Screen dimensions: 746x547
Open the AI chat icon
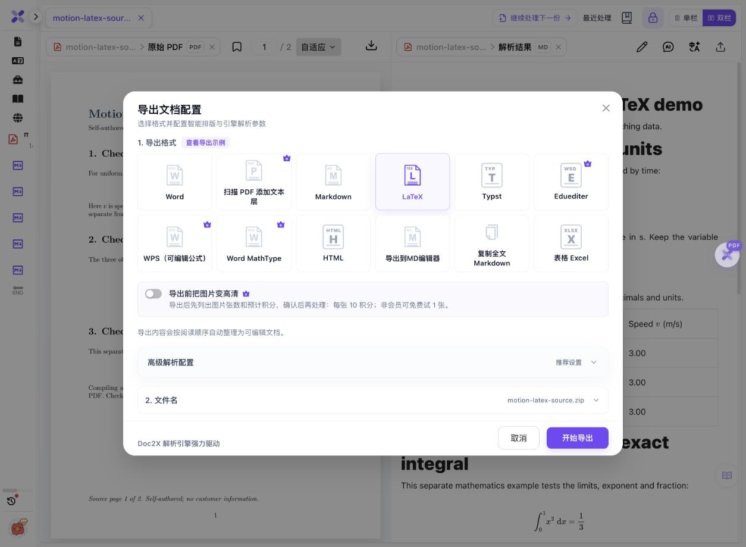click(668, 47)
